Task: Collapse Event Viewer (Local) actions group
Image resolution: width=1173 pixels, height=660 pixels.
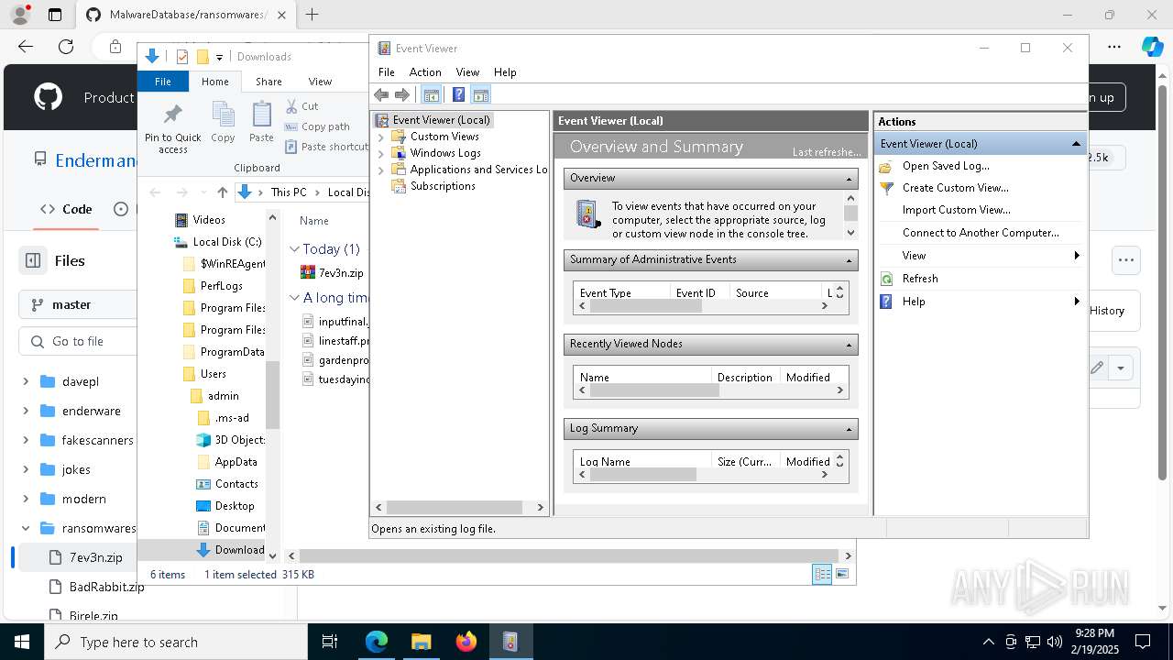Action: [x=1076, y=144]
